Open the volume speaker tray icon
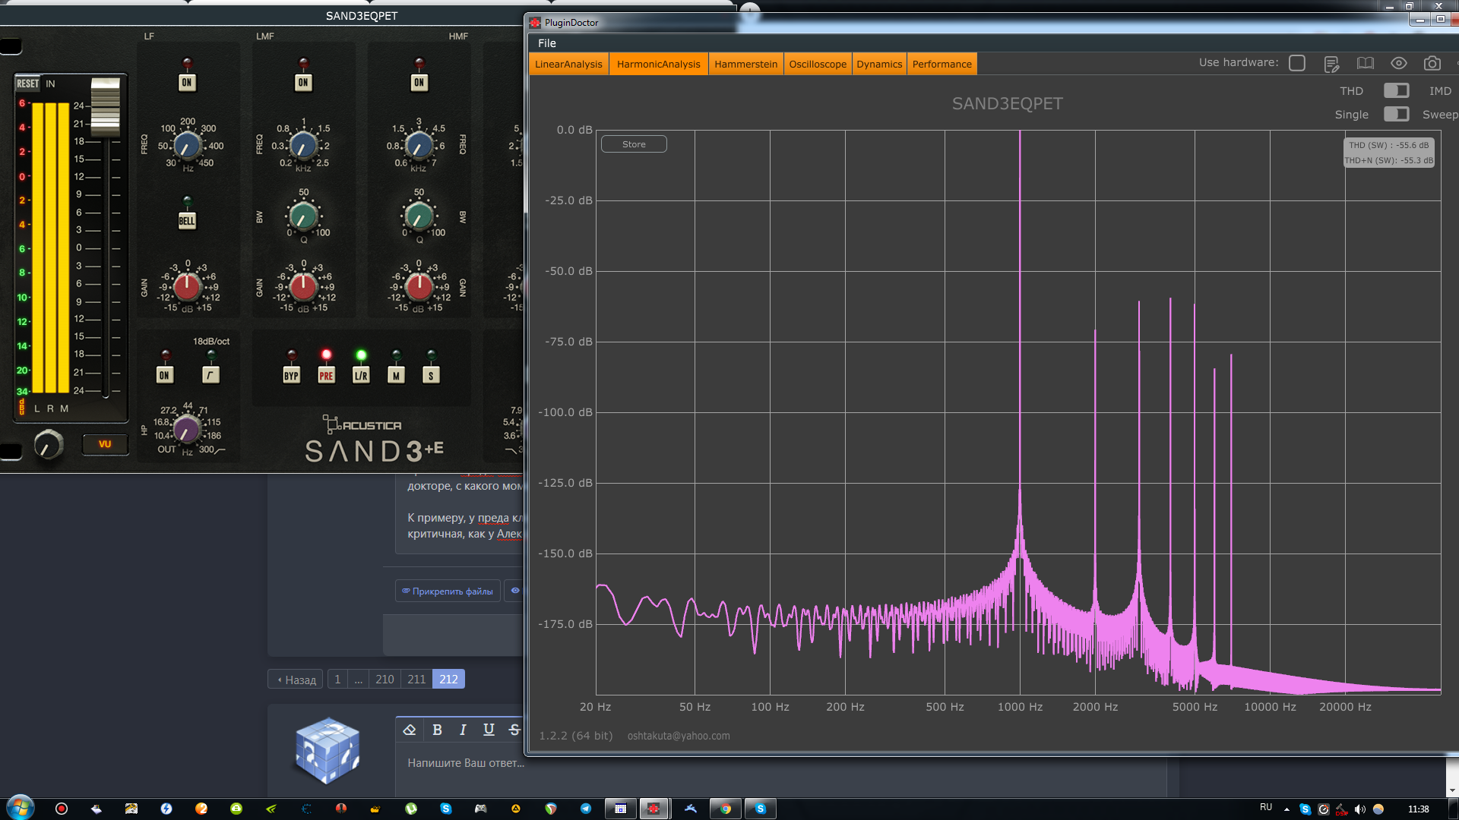This screenshot has width=1459, height=820. pos(1359,809)
